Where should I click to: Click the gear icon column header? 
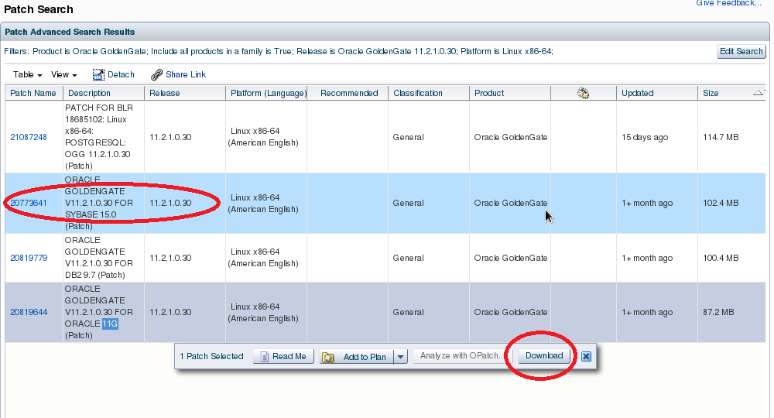(583, 93)
